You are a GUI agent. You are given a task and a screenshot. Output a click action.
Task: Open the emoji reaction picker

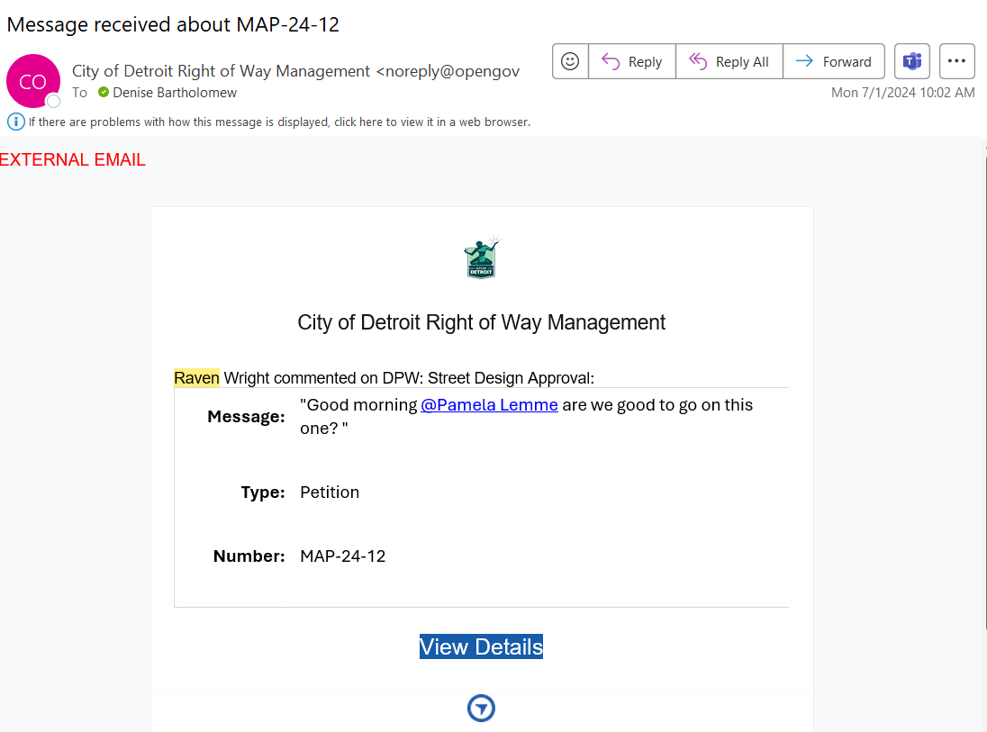tap(570, 61)
